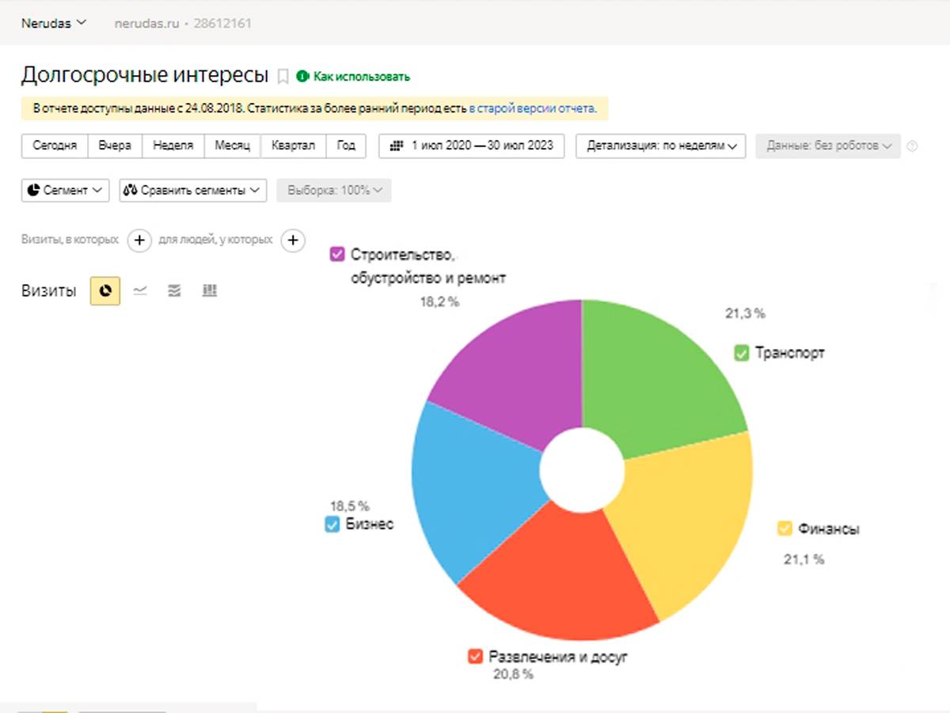Image resolution: width=950 pixels, height=713 pixels.
Task: Select the Месяц period tab
Action: coord(232,146)
